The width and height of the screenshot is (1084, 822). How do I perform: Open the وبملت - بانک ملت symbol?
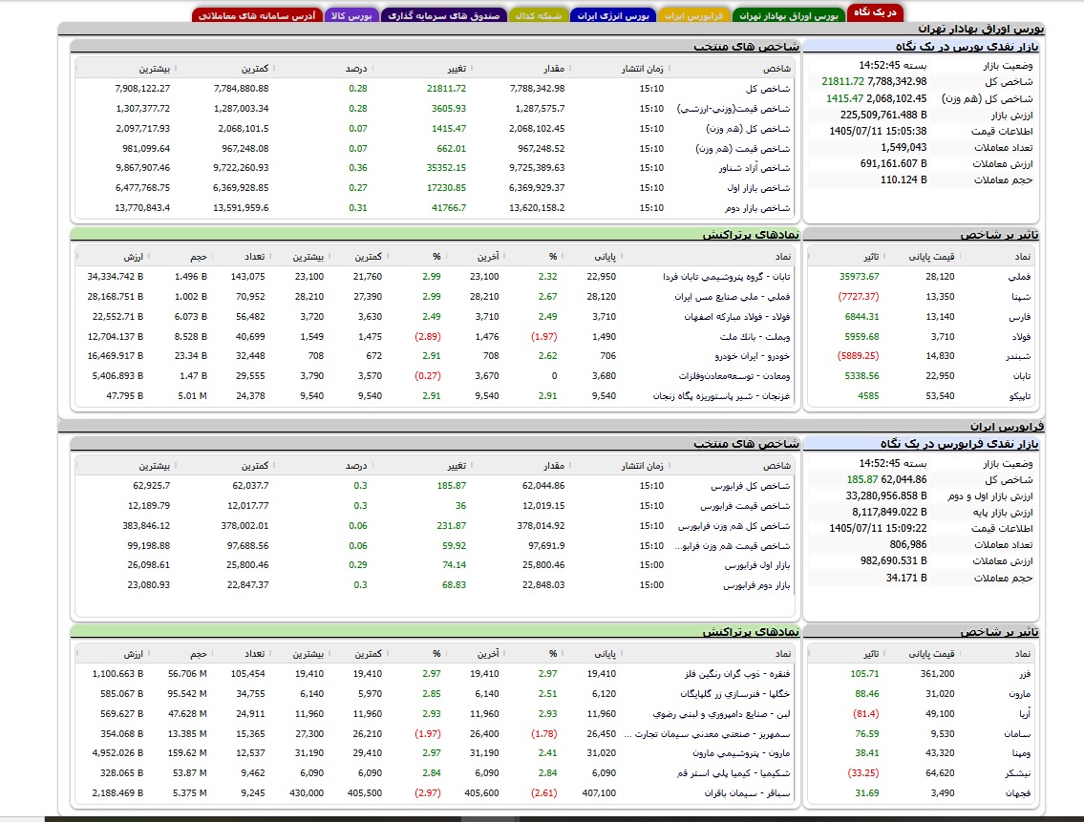click(x=755, y=337)
